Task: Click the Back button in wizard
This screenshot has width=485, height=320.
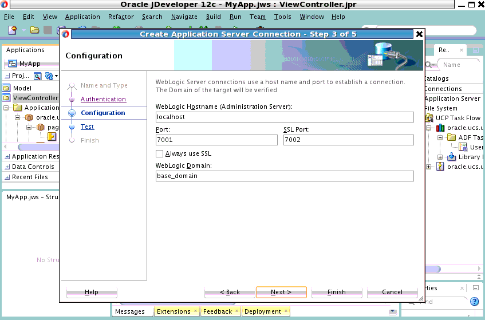Action: click(230, 292)
